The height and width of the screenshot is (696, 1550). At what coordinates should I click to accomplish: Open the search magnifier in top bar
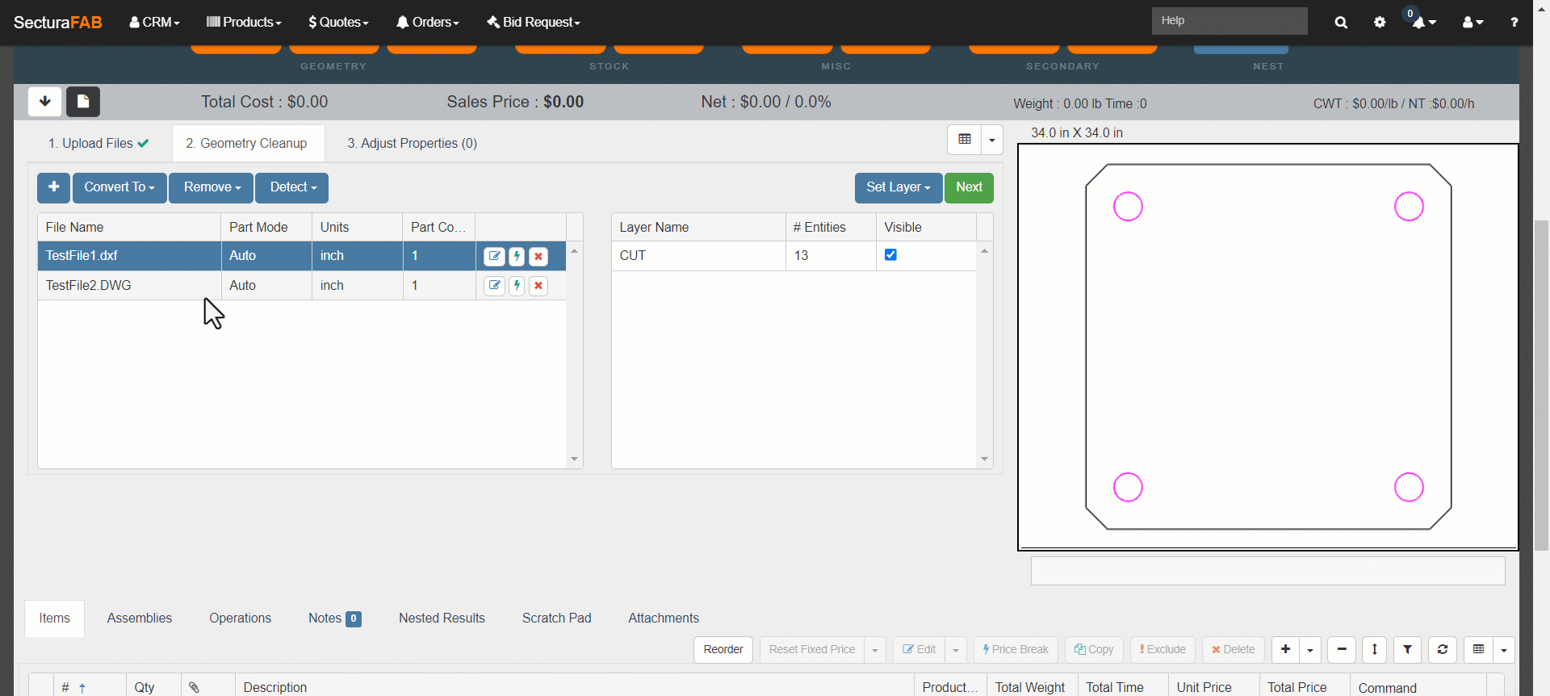1341,23
